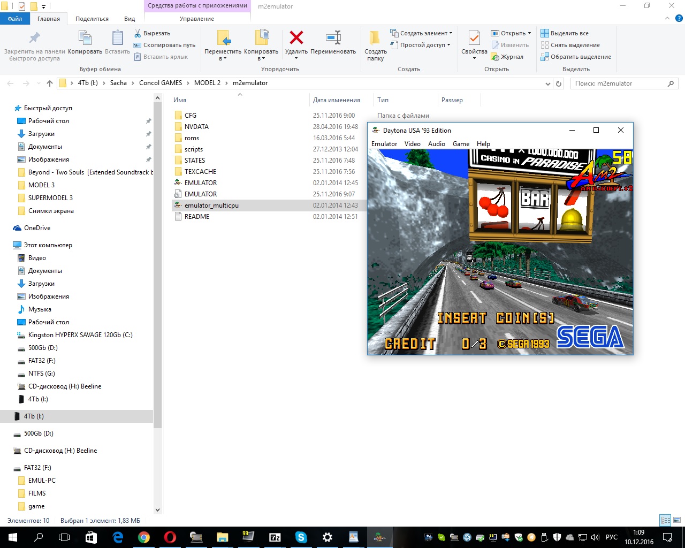The width and height of the screenshot is (685, 548).
Task: Switch to details view layout
Action: pos(665,520)
